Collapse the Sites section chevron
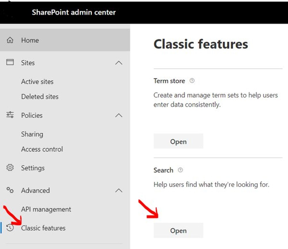Screen dimensions: 288x249 [119, 63]
